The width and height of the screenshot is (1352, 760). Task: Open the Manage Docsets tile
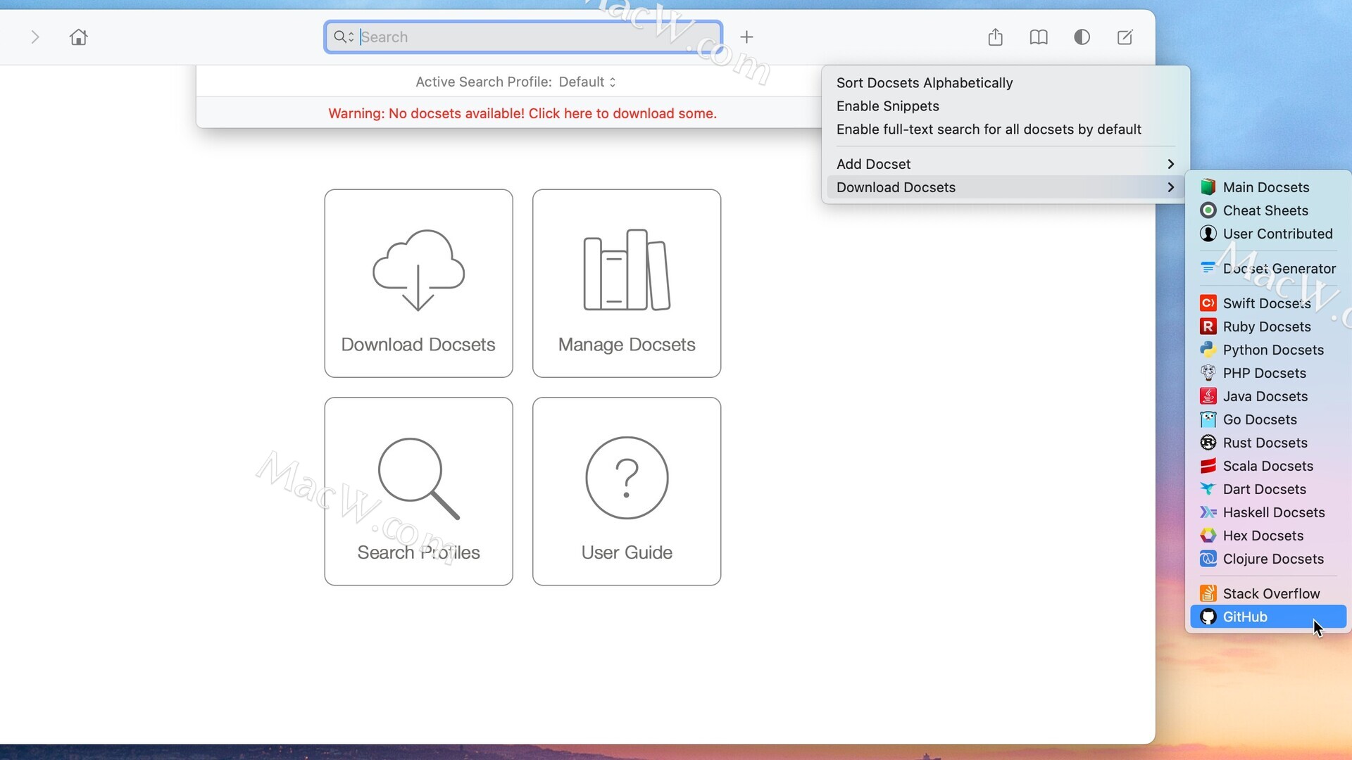pyautogui.click(x=627, y=283)
